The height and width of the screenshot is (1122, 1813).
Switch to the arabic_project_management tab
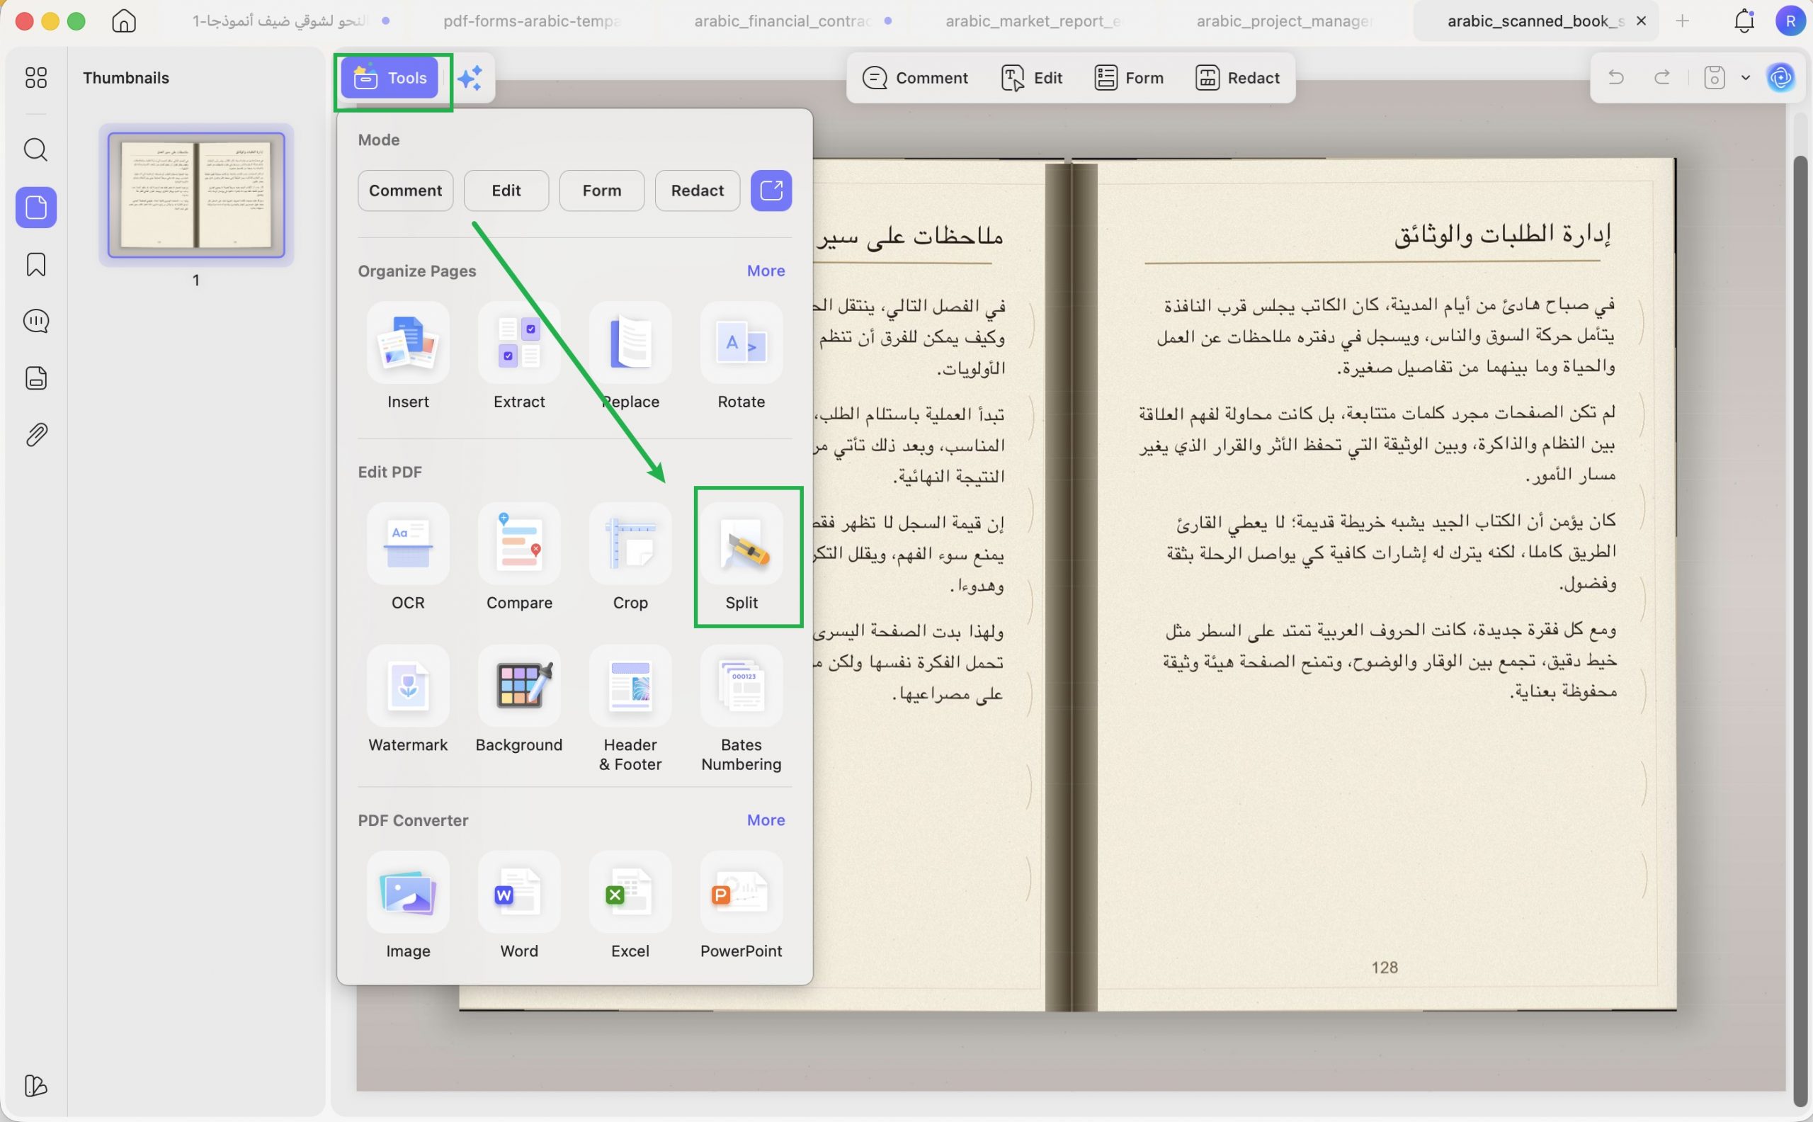[1284, 21]
